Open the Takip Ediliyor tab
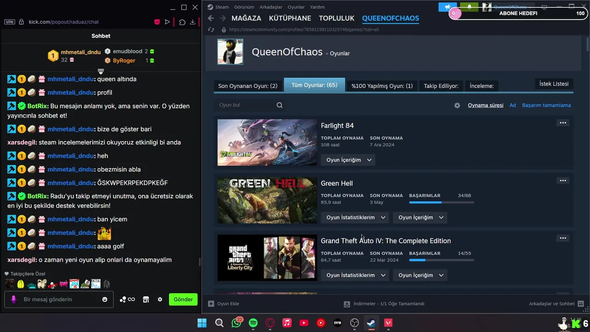This screenshot has width=590, height=332. coord(441,86)
